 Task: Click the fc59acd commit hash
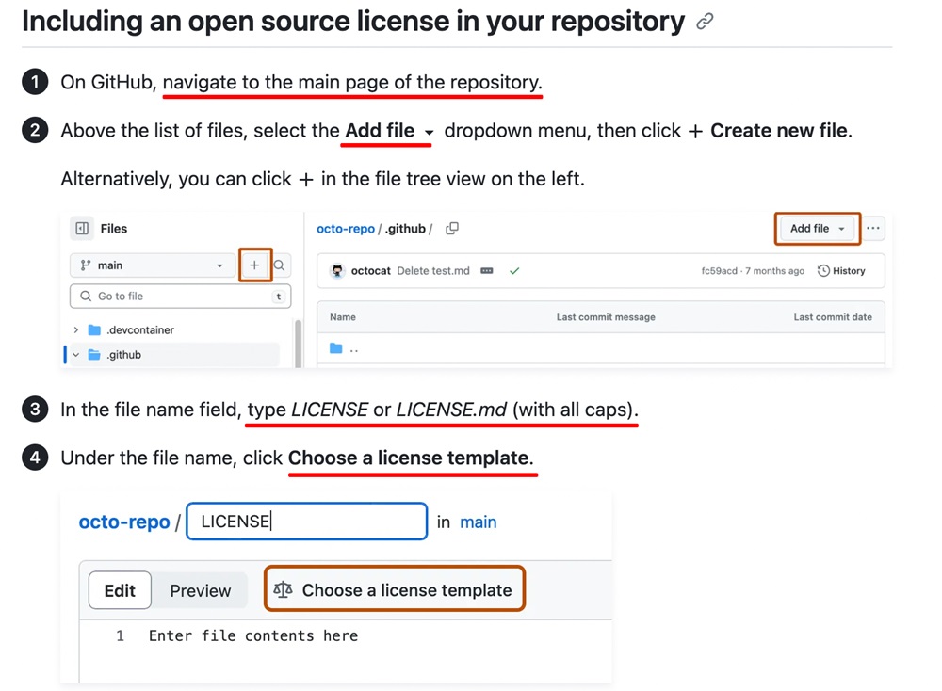719,271
